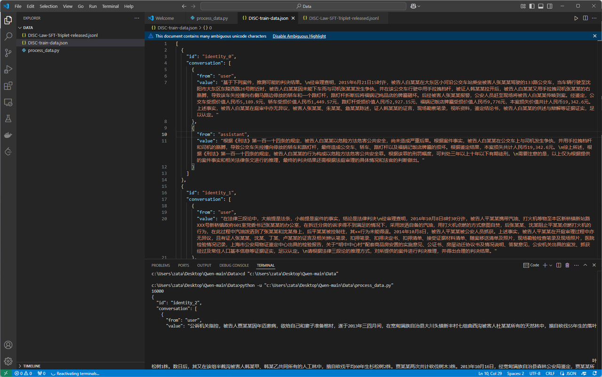Viewport: 602px width, 377px height.
Task: Open the Manage gear menu
Action: [x=8, y=361]
